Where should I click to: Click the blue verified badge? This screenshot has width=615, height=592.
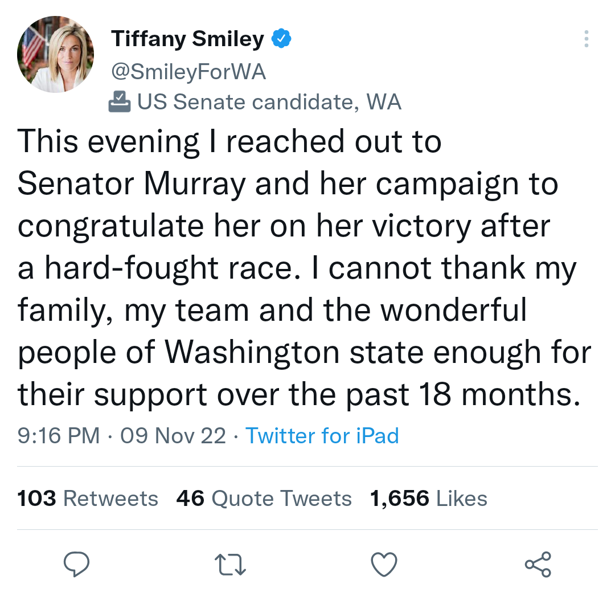point(281,39)
